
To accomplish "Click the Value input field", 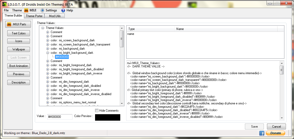I will (x=60, y=117).
